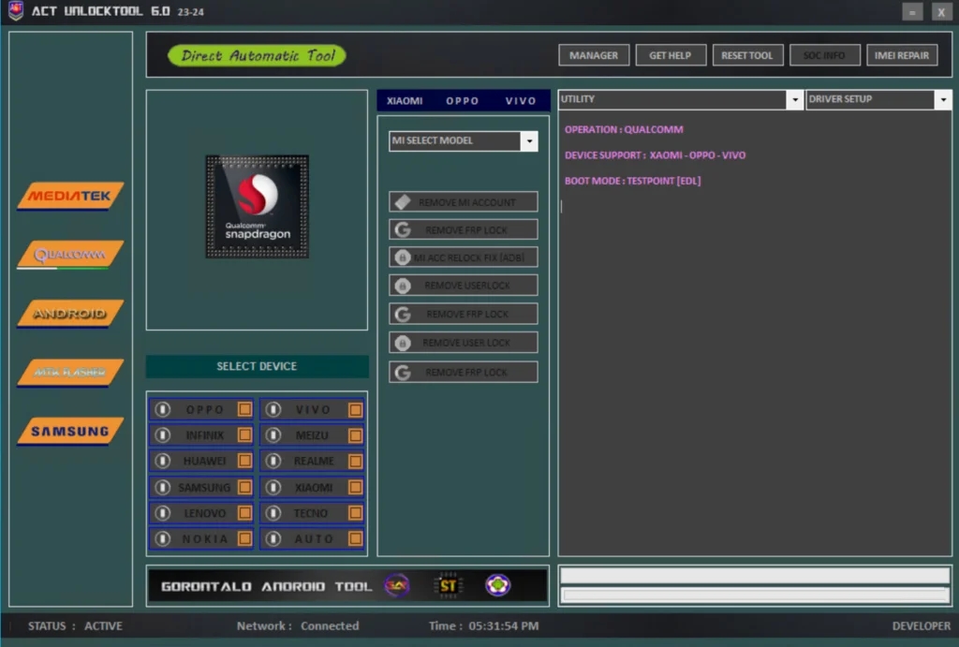The width and height of the screenshot is (959, 647).
Task: Select the Samsung sidebar badge
Action: click(70, 431)
